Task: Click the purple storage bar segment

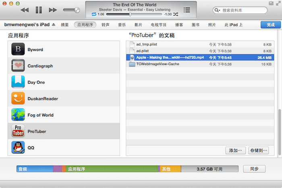Action: pos(58,169)
